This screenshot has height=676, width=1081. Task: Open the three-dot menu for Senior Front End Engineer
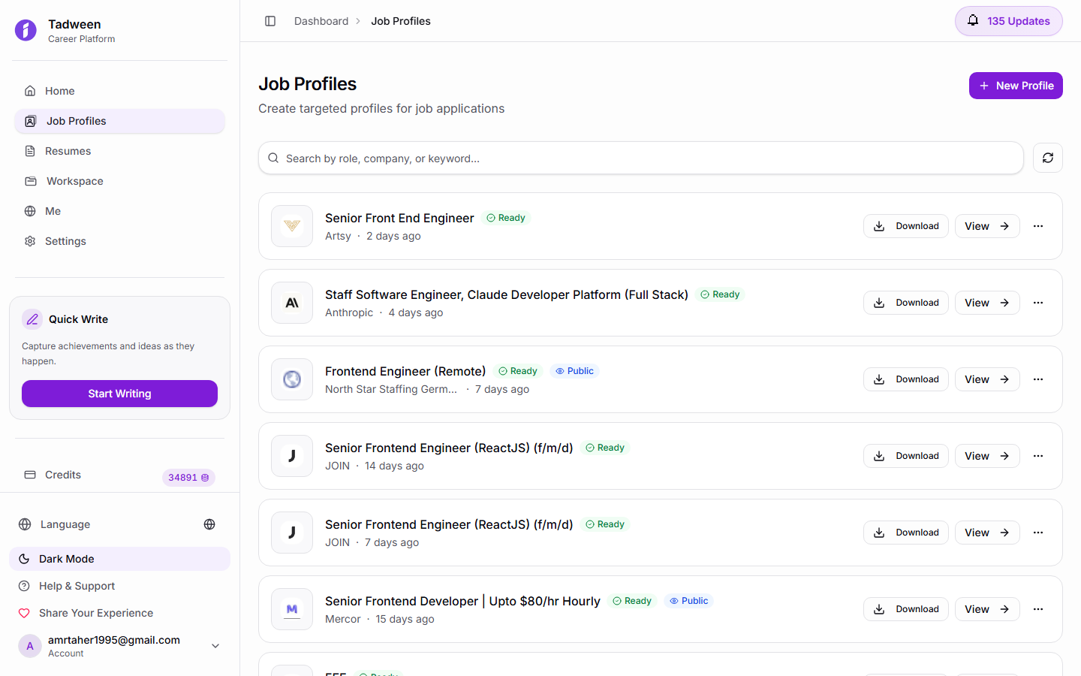click(x=1038, y=226)
